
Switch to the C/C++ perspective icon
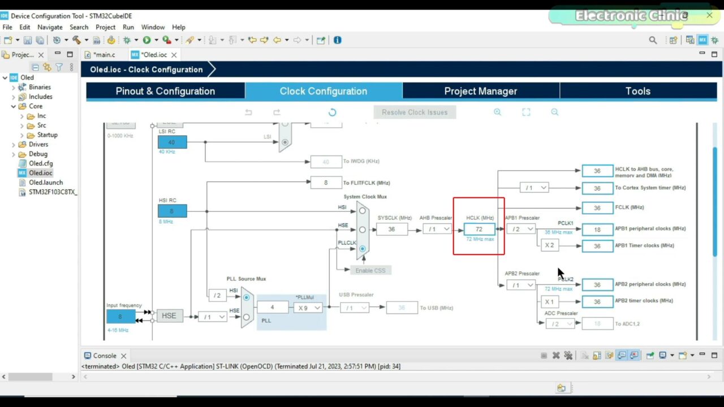[690, 40]
